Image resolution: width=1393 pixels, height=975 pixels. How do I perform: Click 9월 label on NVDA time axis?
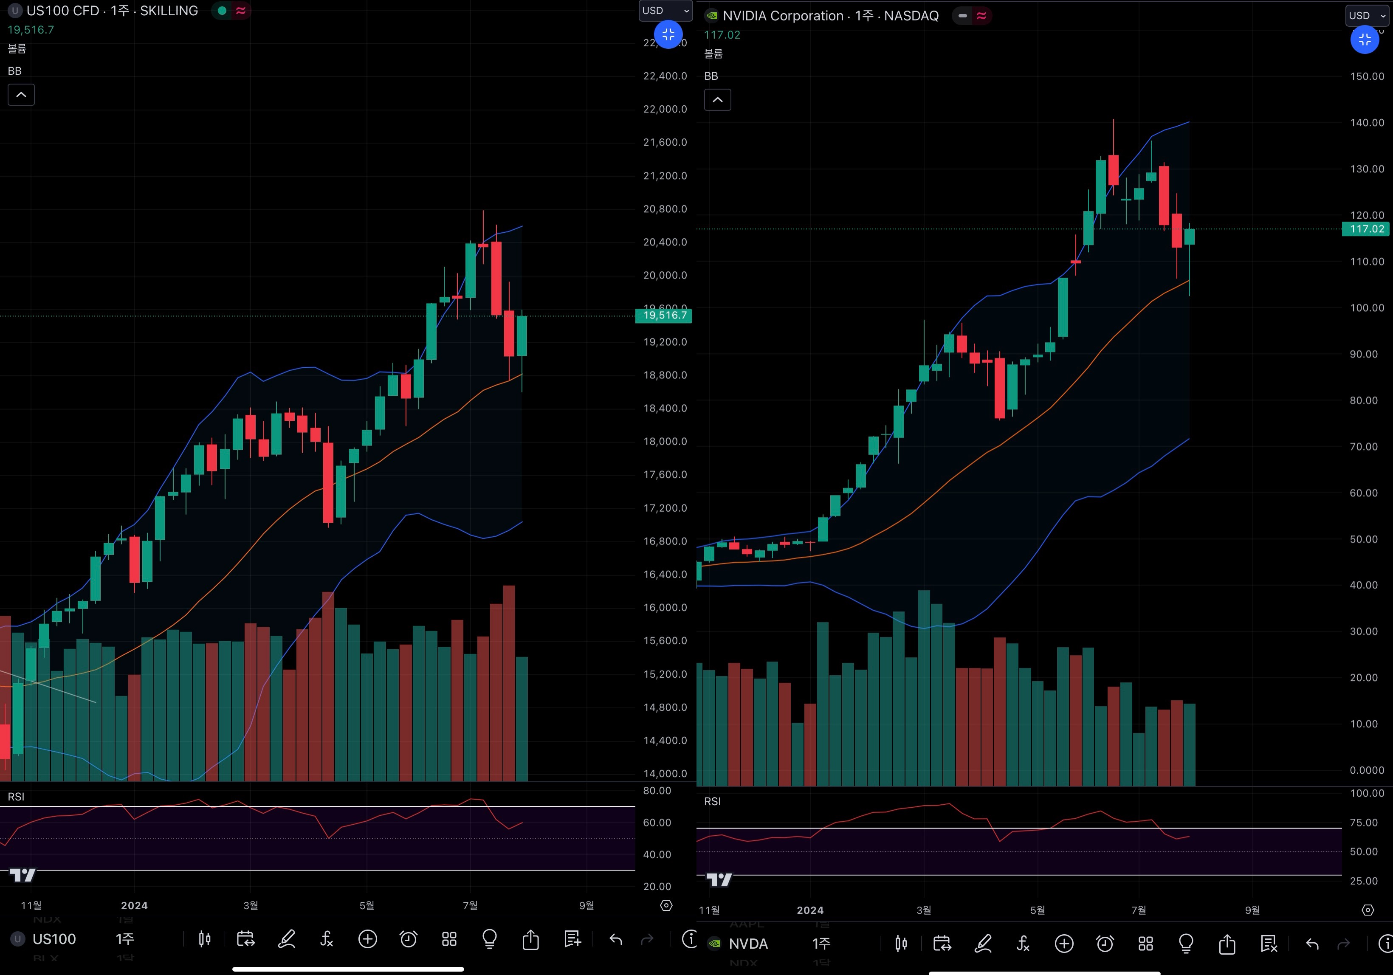click(x=1252, y=910)
